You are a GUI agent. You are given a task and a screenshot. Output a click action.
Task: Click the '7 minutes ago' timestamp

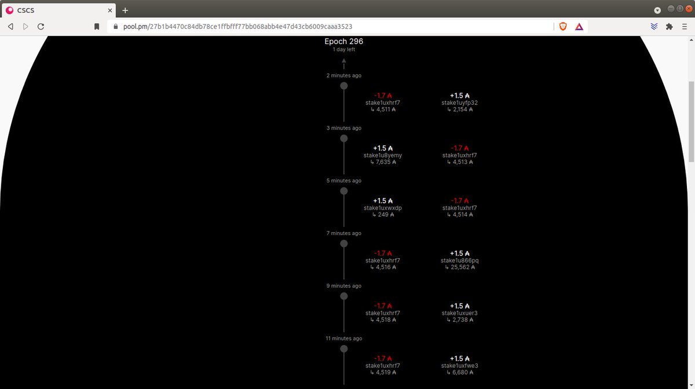click(344, 233)
